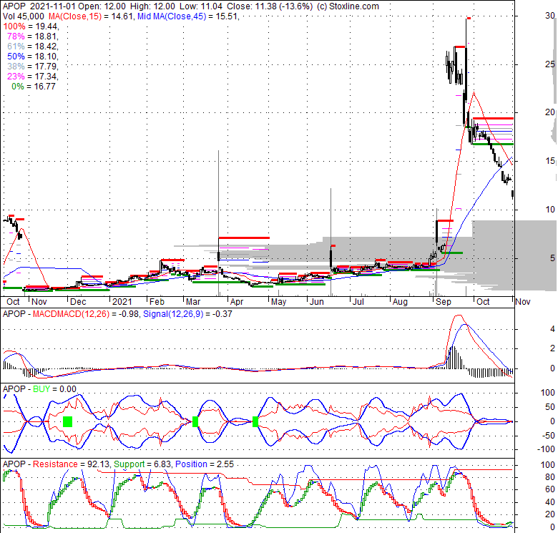Click the '23% = 17.34' Fibonacci level
This screenshot has width=558, height=533.
click(32, 76)
